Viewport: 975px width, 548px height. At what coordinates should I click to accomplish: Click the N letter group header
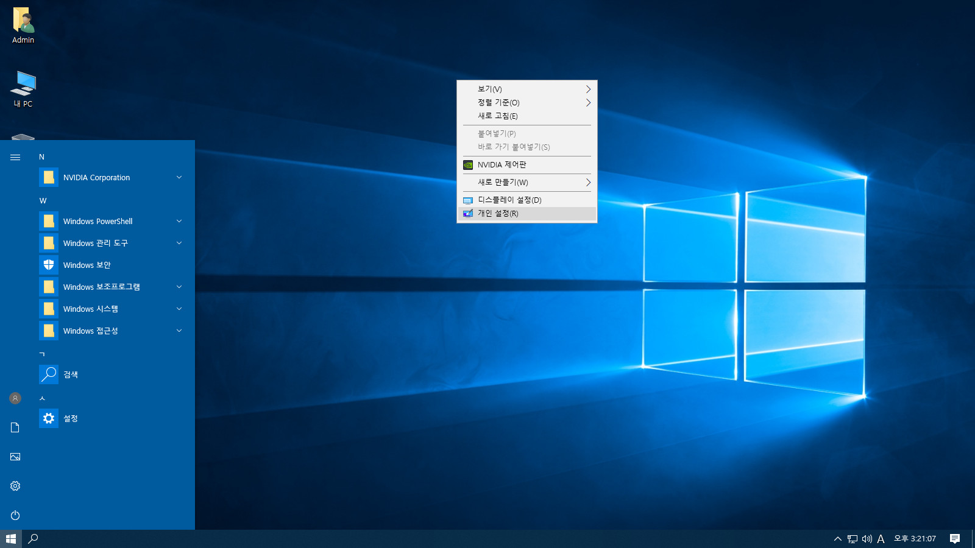pos(41,157)
